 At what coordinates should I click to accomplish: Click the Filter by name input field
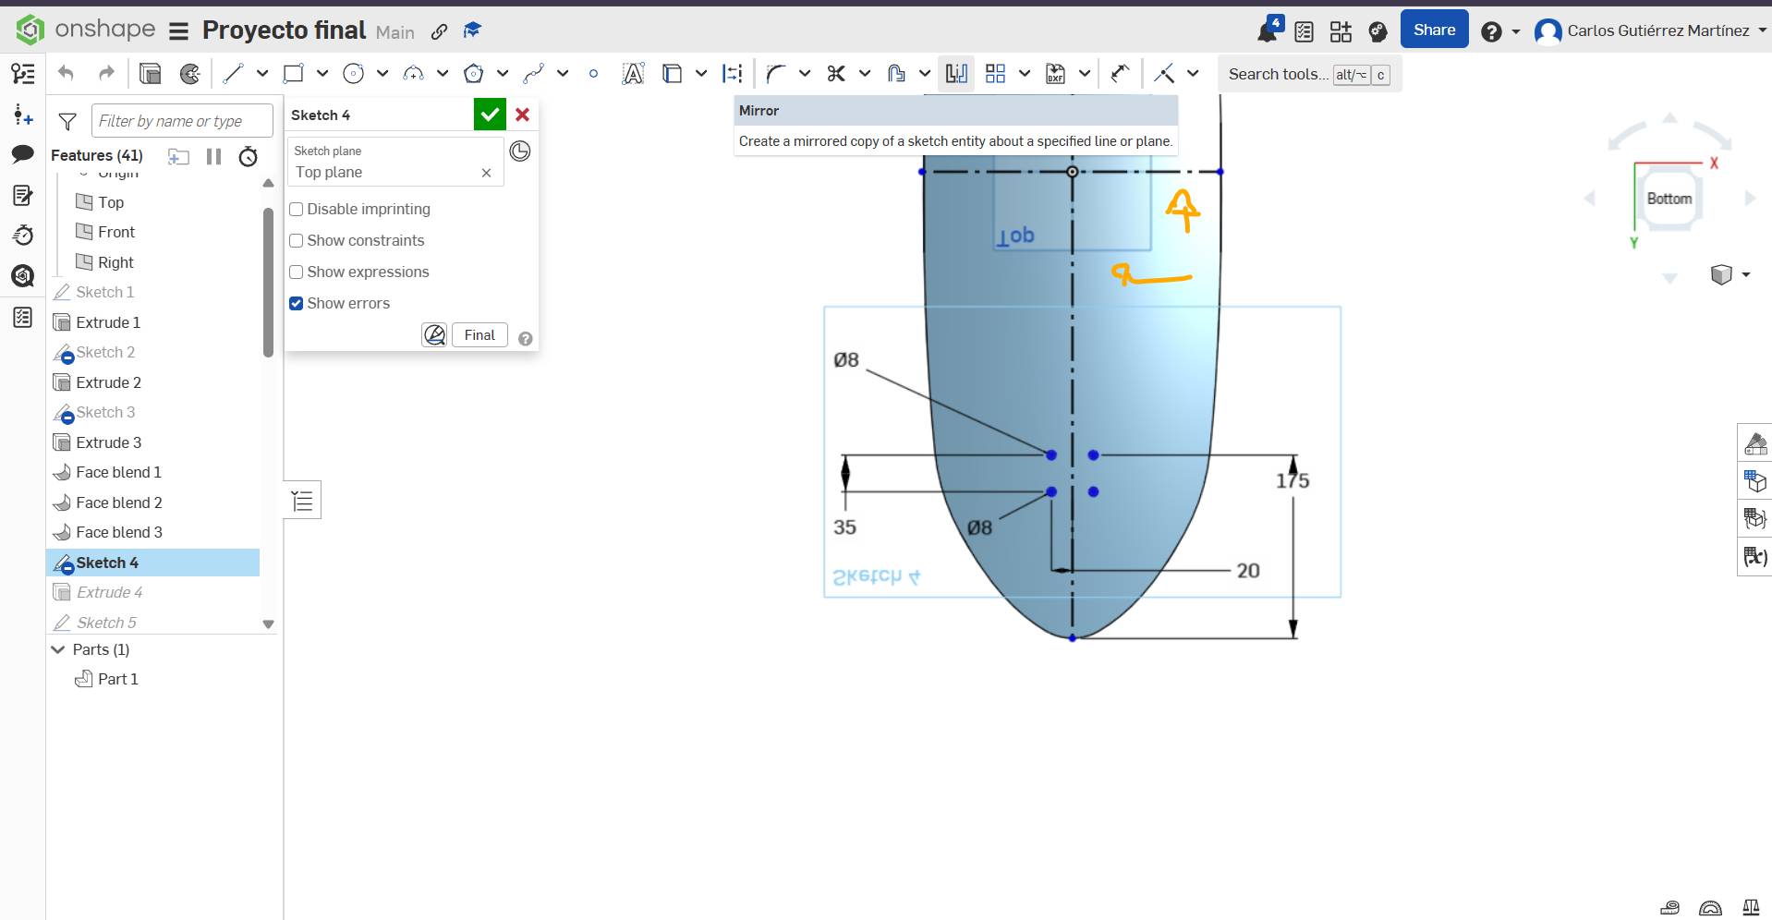182,121
